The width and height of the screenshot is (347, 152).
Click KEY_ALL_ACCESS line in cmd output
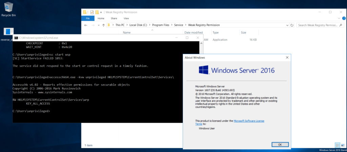click(38, 103)
